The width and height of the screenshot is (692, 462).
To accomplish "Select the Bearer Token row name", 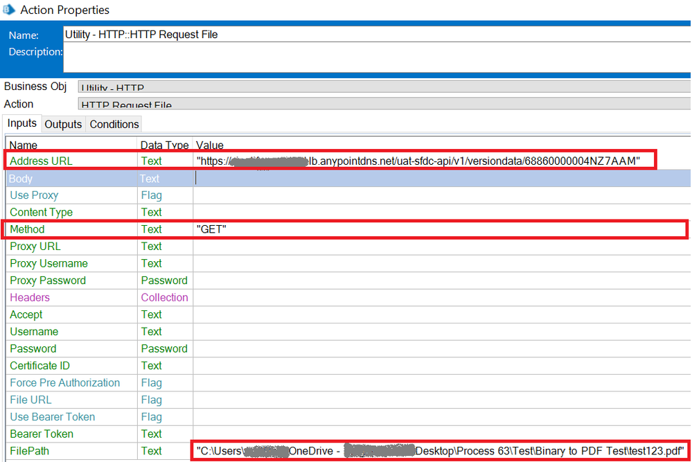I will coord(42,434).
